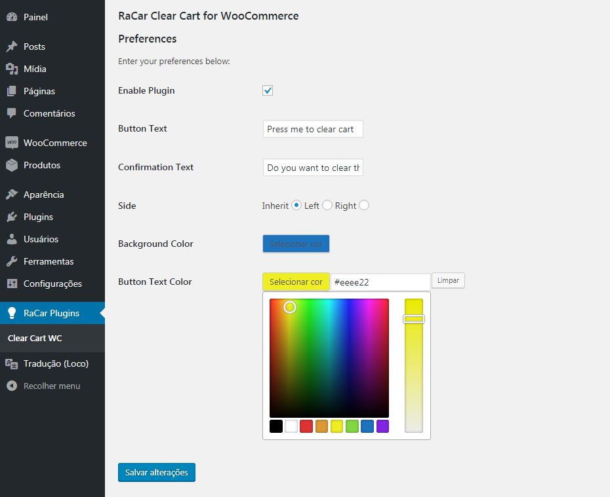The width and height of the screenshot is (610, 497).
Task: Choose the white palette swatch
Action: click(291, 426)
